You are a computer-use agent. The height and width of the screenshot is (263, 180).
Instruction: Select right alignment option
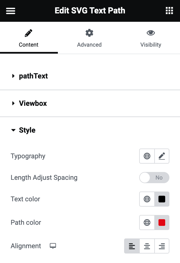pyautogui.click(x=162, y=246)
